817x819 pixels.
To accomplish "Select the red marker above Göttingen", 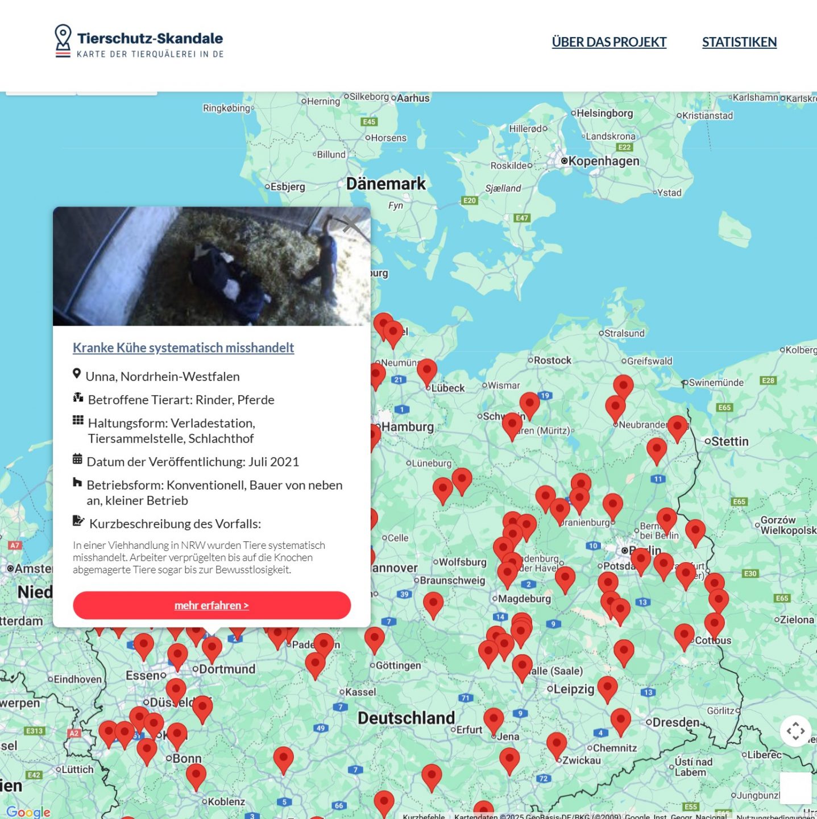I will coord(374,638).
